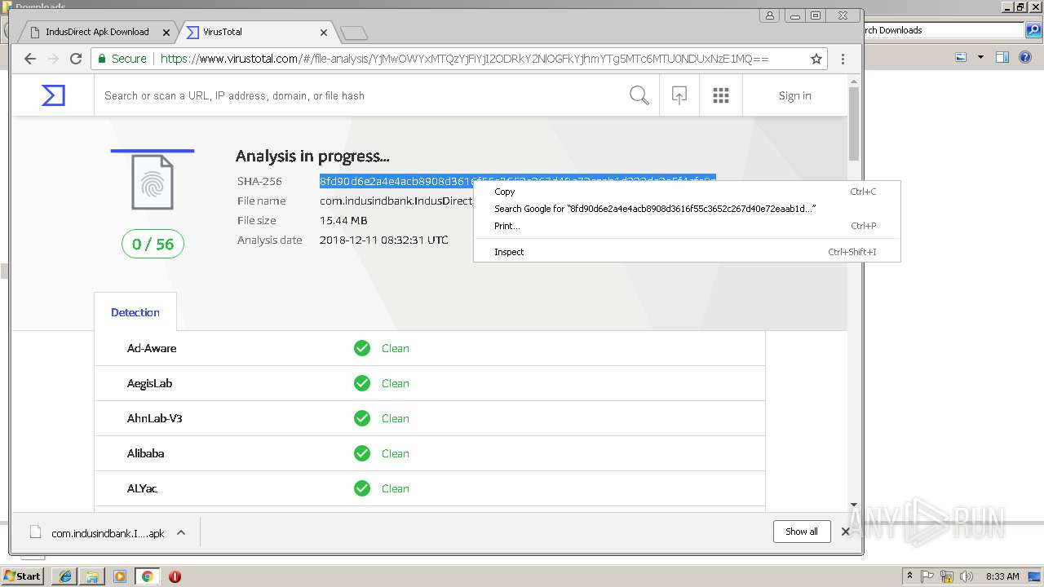Open Internet Explorer from the taskbar
The image size is (1044, 587).
click(64, 576)
